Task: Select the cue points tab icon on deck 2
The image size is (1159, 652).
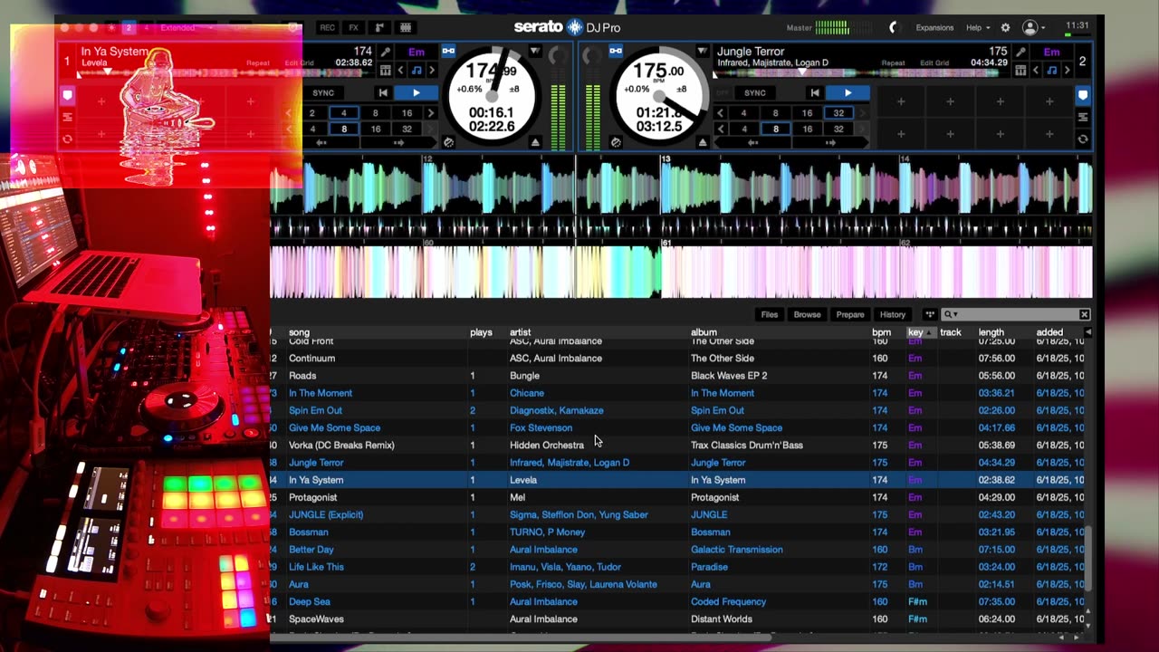Action: 1082,95
